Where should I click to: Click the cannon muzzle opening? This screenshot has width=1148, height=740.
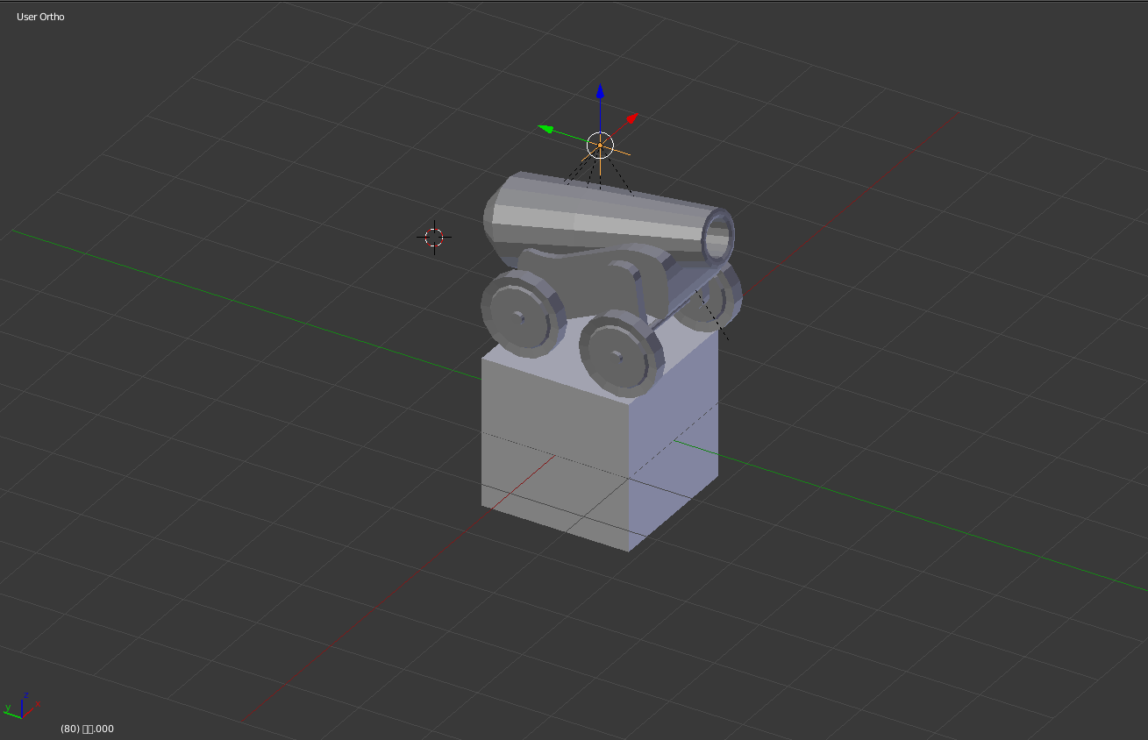tap(719, 237)
